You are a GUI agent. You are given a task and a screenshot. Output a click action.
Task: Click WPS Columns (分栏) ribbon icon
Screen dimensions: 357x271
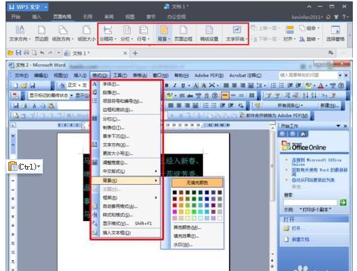(126, 34)
